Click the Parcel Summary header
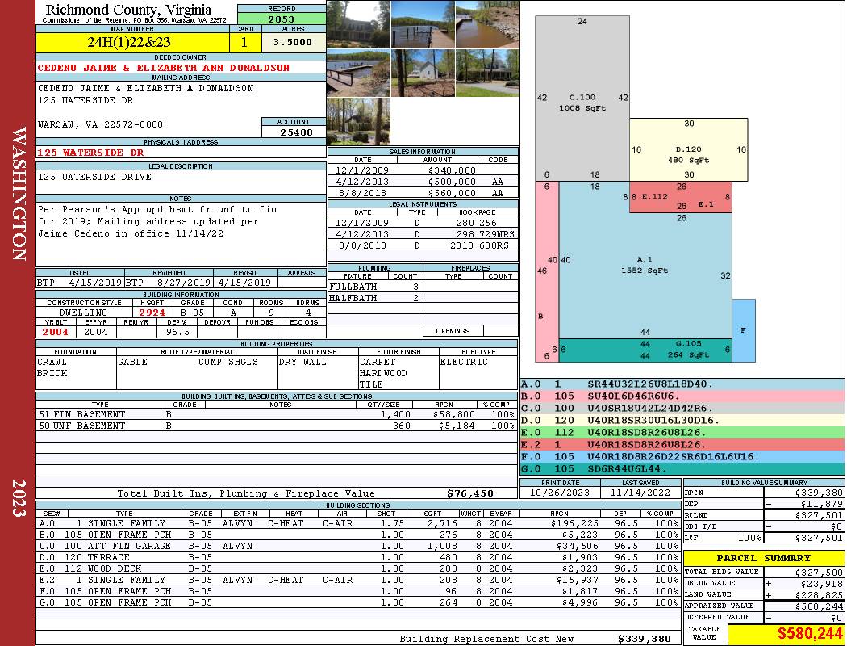 point(764,558)
